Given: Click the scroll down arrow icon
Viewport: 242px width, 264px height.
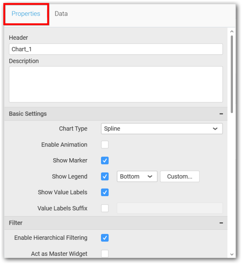Looking at the screenshot, I should tap(232, 254).
